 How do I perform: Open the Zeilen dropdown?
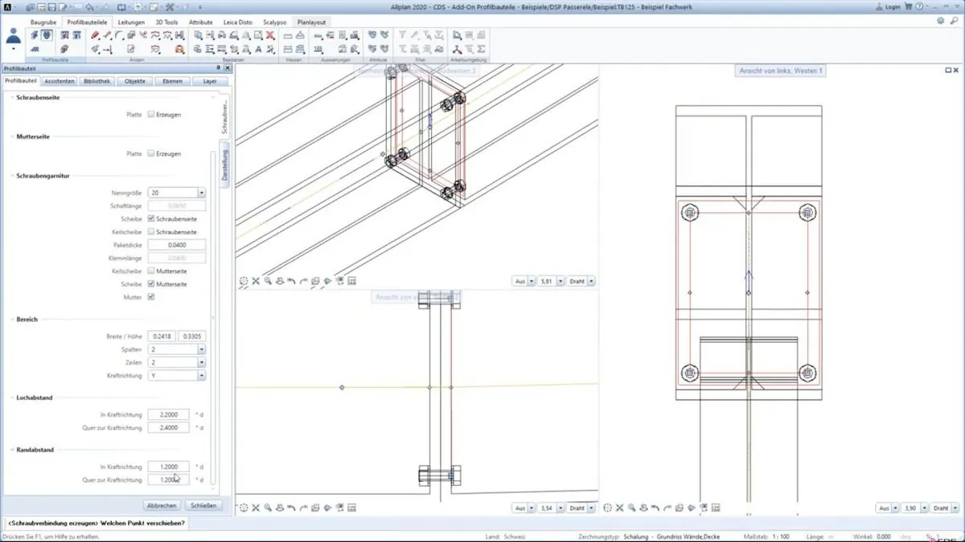pos(201,362)
